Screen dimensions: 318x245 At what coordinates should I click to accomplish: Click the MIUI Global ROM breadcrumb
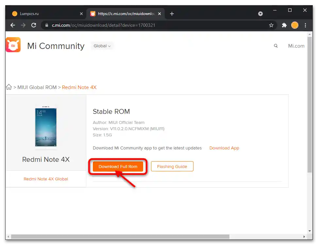tap(37, 87)
